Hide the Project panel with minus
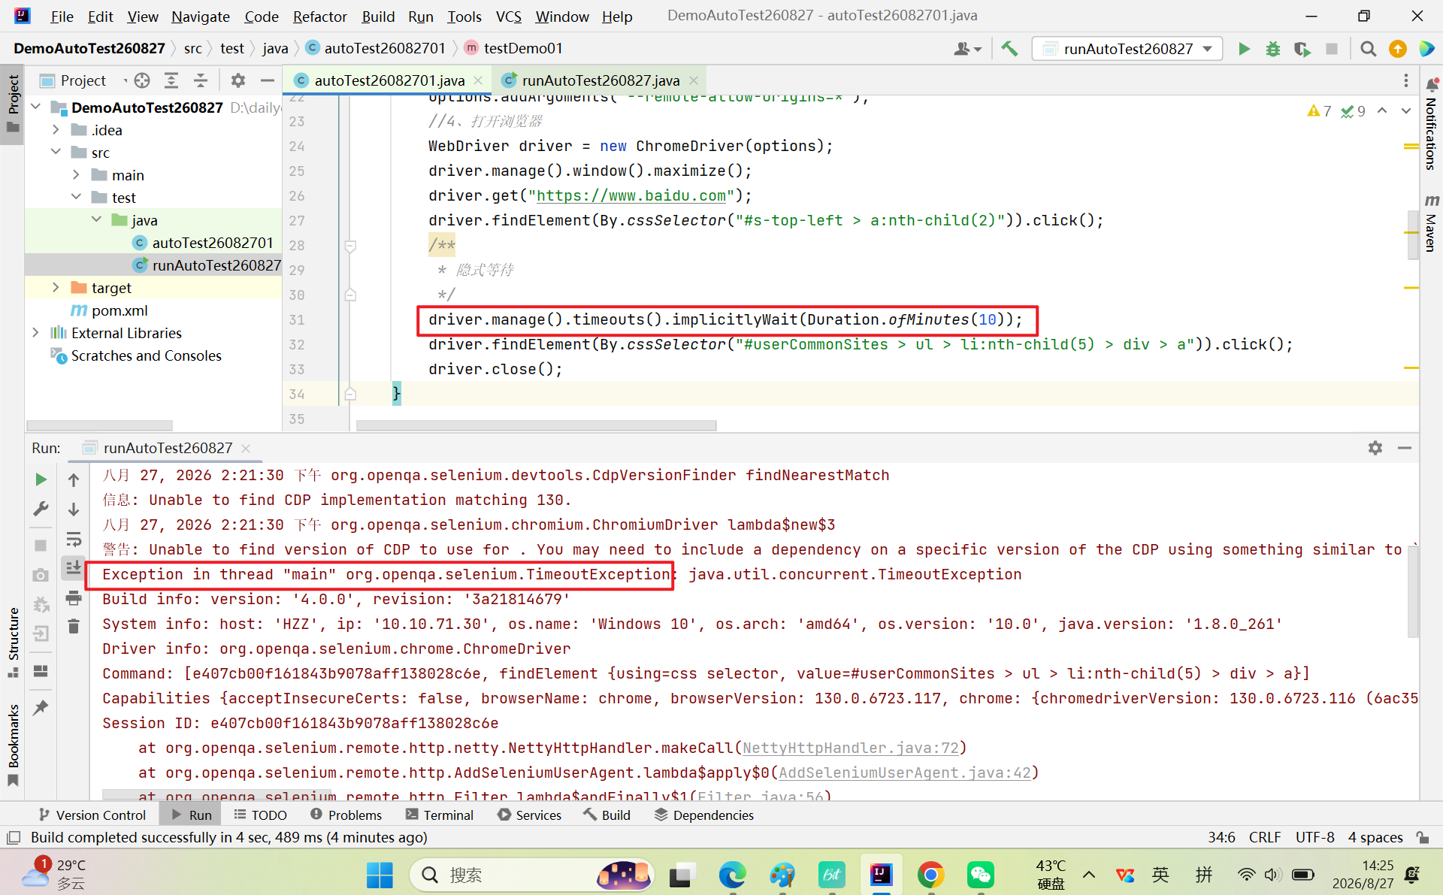This screenshot has width=1443, height=895. pos(267,80)
